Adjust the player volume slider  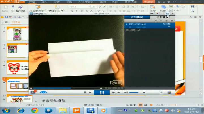click(x=134, y=92)
